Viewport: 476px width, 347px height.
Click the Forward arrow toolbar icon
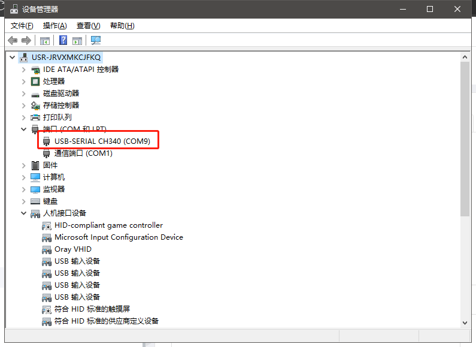pyautogui.click(x=26, y=40)
